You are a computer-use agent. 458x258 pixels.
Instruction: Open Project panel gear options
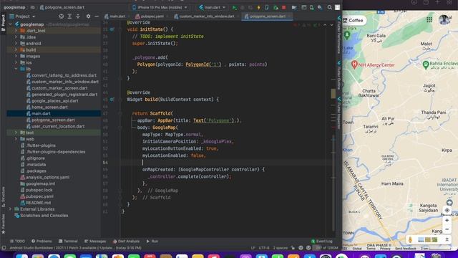[x=88, y=16]
